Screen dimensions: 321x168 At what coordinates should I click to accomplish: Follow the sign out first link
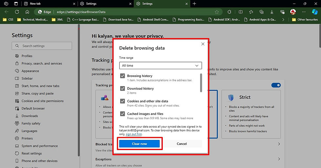134,134
